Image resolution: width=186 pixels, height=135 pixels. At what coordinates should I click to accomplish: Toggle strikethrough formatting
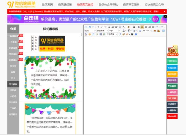pyautogui.click(x=113, y=27)
